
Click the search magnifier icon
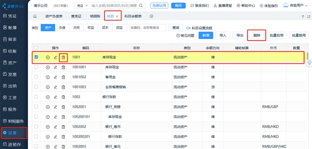click(x=141, y=5)
